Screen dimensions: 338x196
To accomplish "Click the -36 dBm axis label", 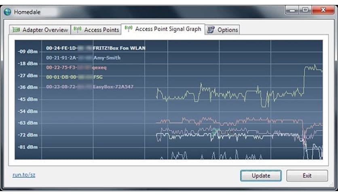I will [x=27, y=87].
